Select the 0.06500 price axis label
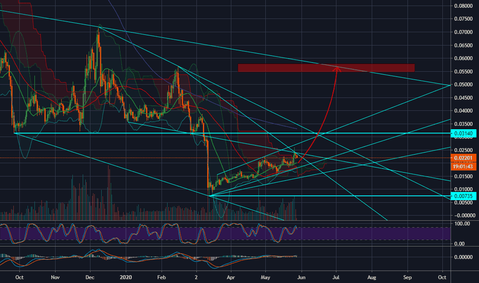The width and height of the screenshot is (479, 283). click(464, 45)
